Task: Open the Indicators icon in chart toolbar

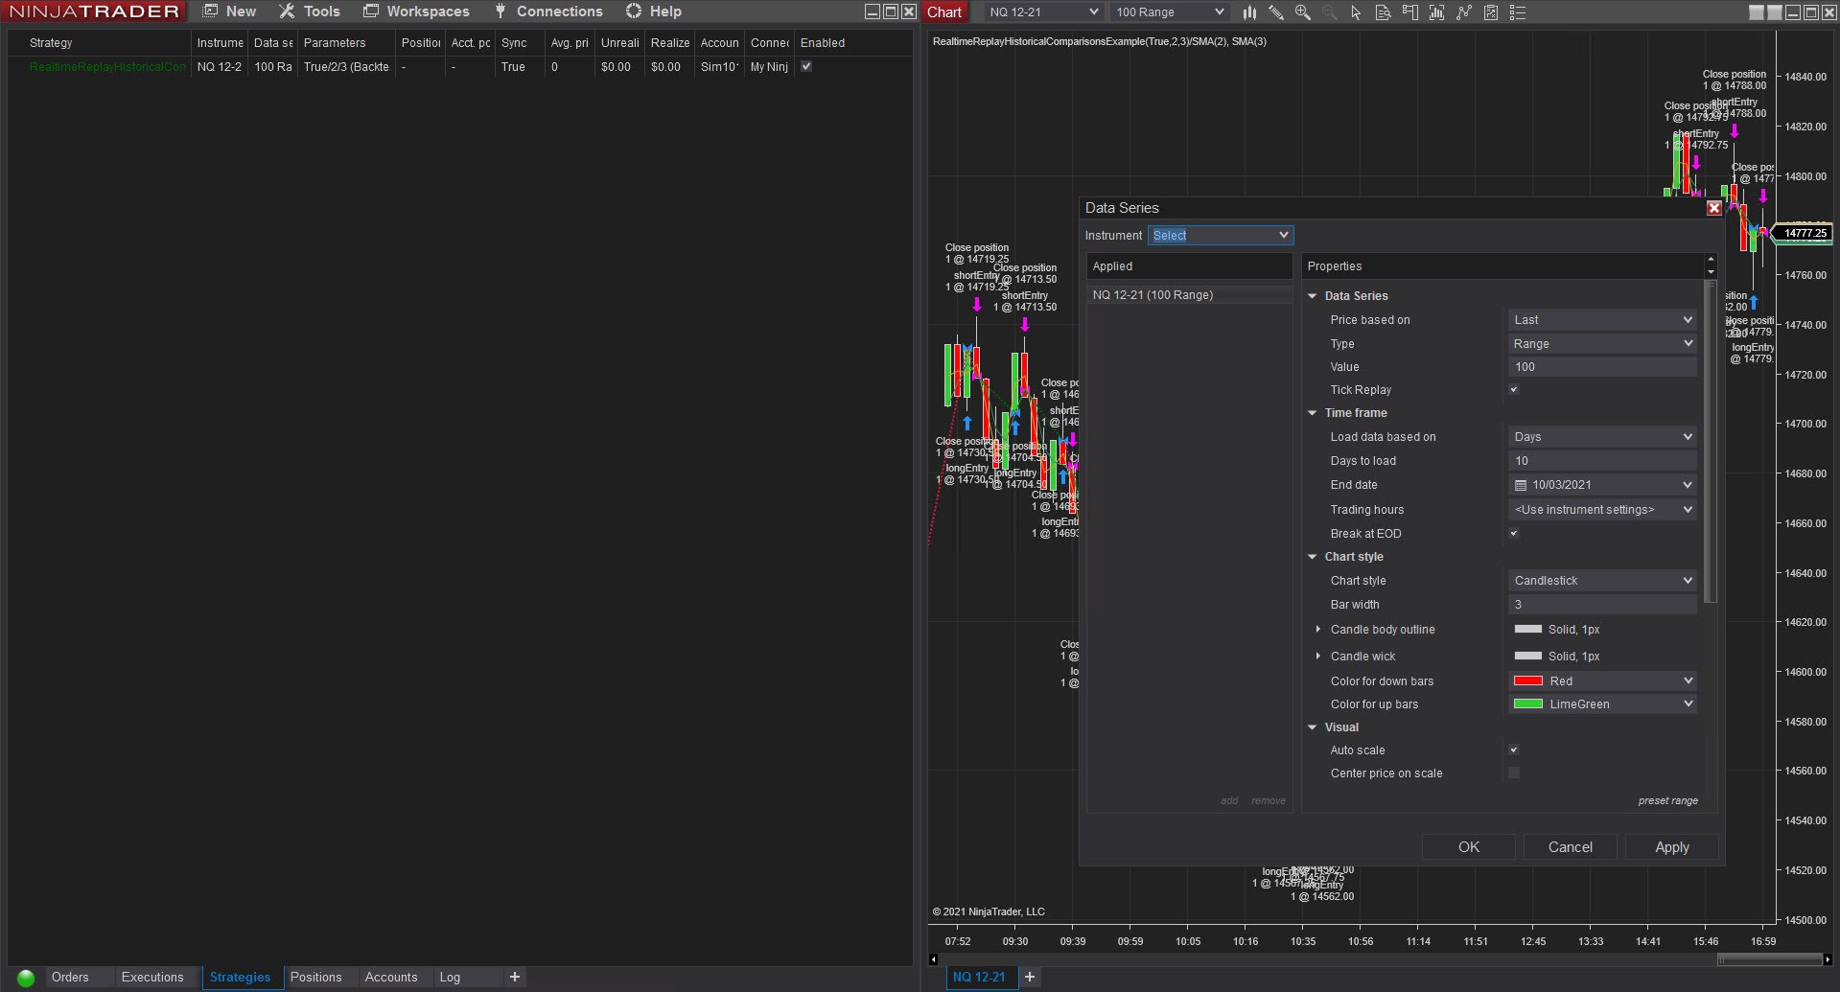Action: (x=1436, y=12)
